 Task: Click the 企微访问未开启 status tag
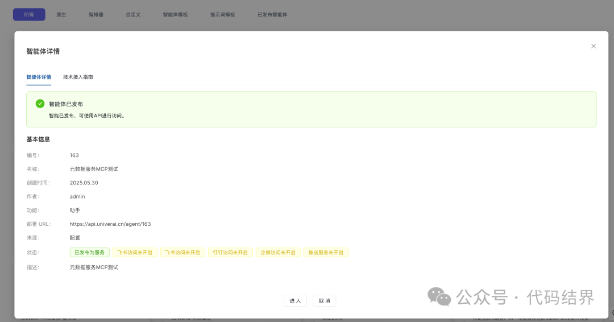pyautogui.click(x=278, y=252)
